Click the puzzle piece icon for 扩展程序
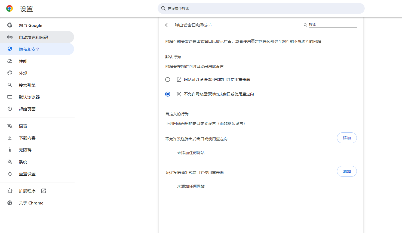402x233 pixels. (x=10, y=191)
